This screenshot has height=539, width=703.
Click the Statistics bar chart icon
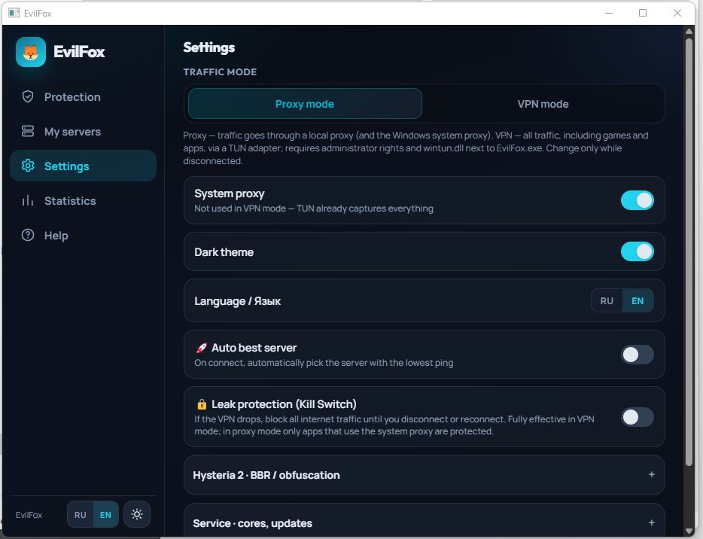click(28, 200)
